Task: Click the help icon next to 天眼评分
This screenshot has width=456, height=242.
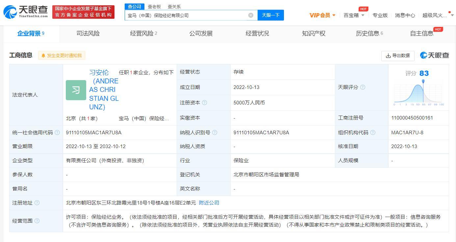Action: point(363,87)
